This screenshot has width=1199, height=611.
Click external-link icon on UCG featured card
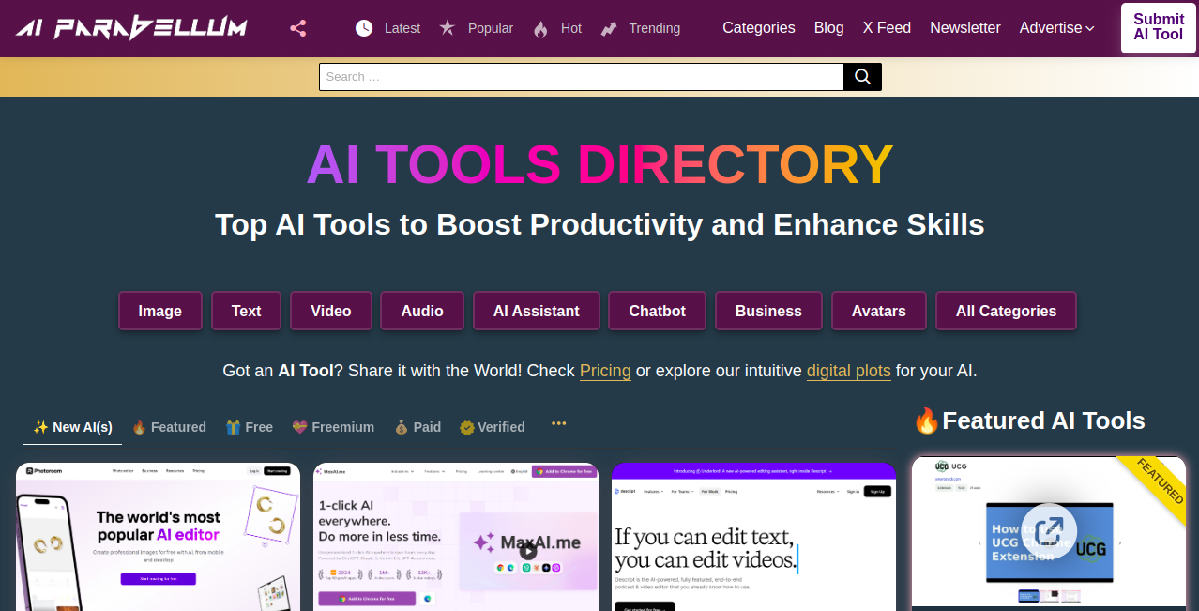point(1048,531)
